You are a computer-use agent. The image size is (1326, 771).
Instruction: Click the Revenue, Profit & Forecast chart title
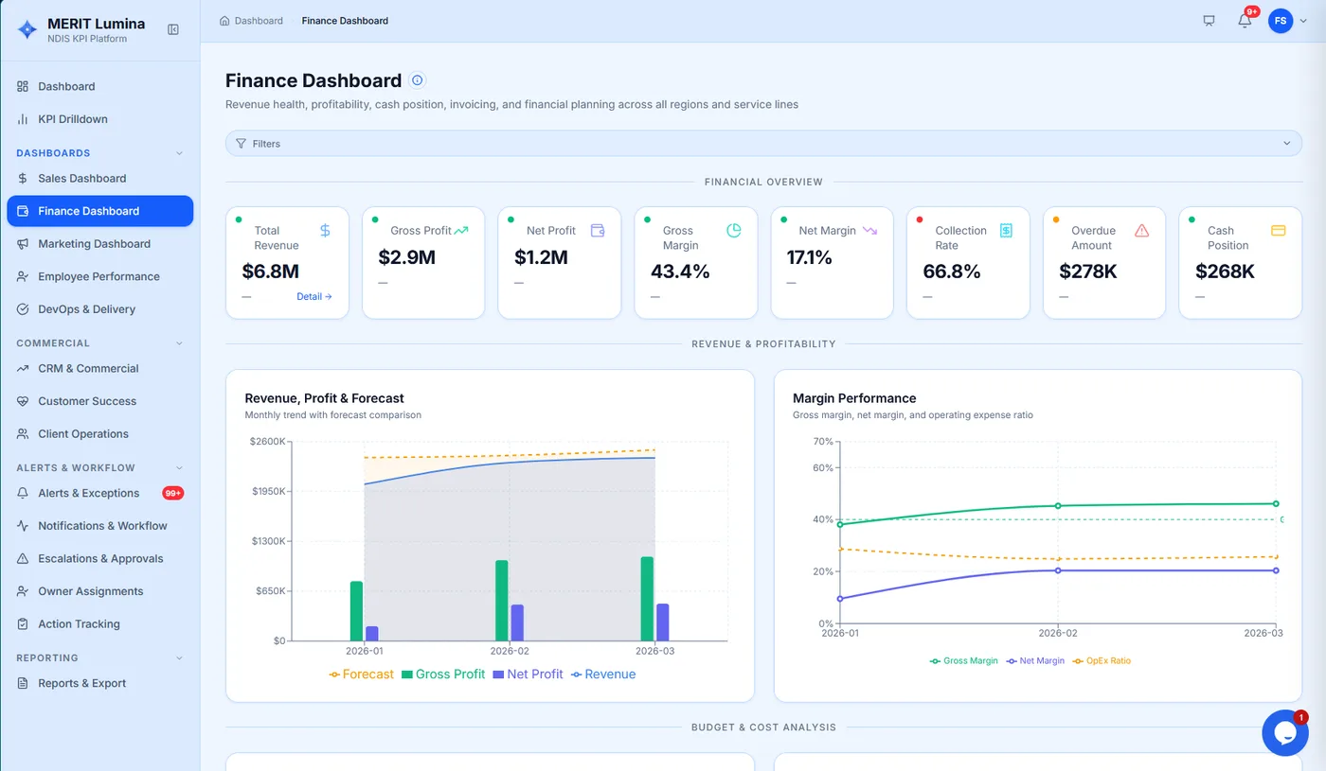[x=325, y=398]
